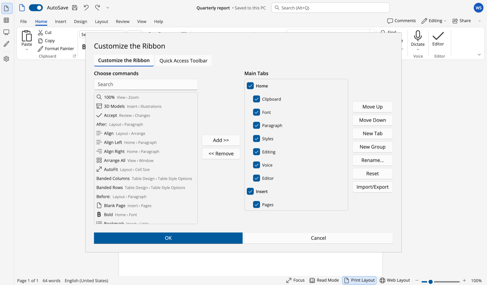The width and height of the screenshot is (487, 285).
Task: Redo the last action
Action: point(97,8)
